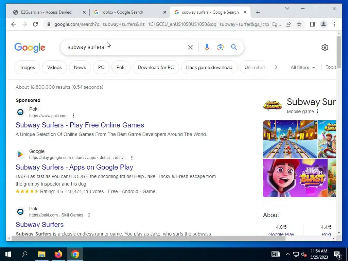Open the taskbar news and interests icon
The height and width of the screenshot is (261, 348).
tap(275, 254)
